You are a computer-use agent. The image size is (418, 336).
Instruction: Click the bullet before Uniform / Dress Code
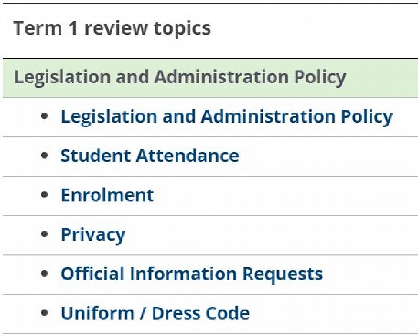45,313
